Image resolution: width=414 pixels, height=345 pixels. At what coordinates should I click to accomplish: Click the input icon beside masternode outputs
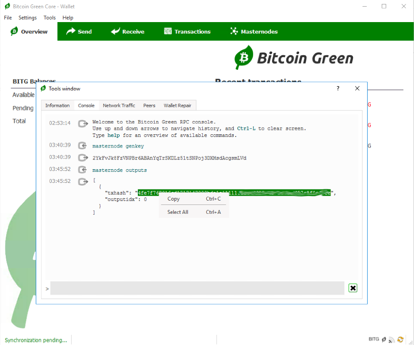pyautogui.click(x=83, y=170)
